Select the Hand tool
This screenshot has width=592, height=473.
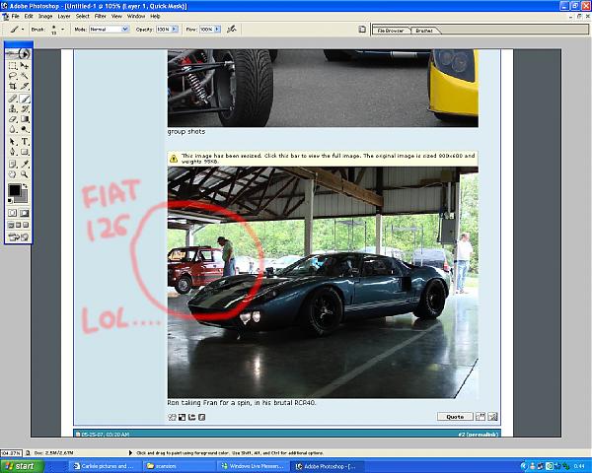13,174
